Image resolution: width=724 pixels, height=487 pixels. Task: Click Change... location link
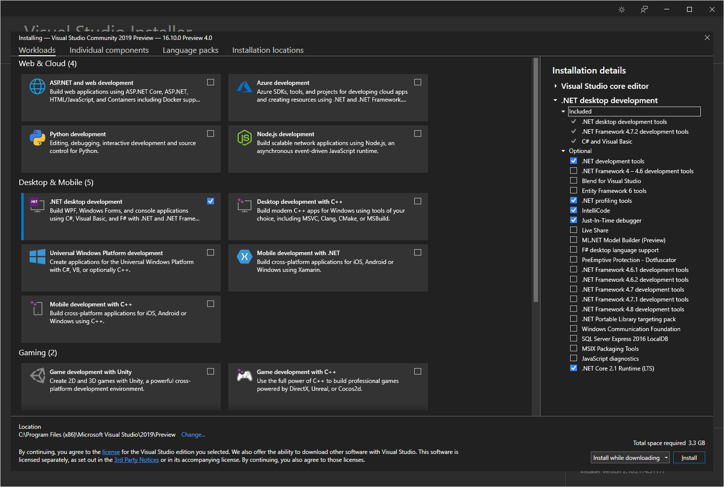[193, 435]
